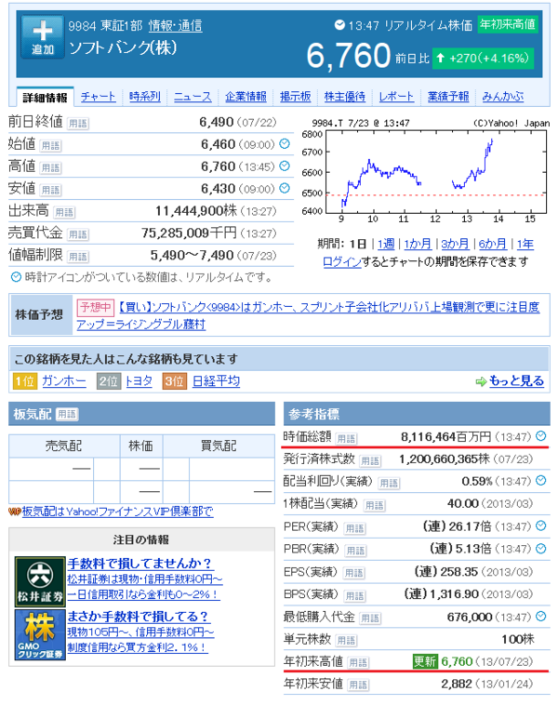This screenshot has height=705, width=558.
Task: Click the 松井証券 ad logo
Action: 40,582
